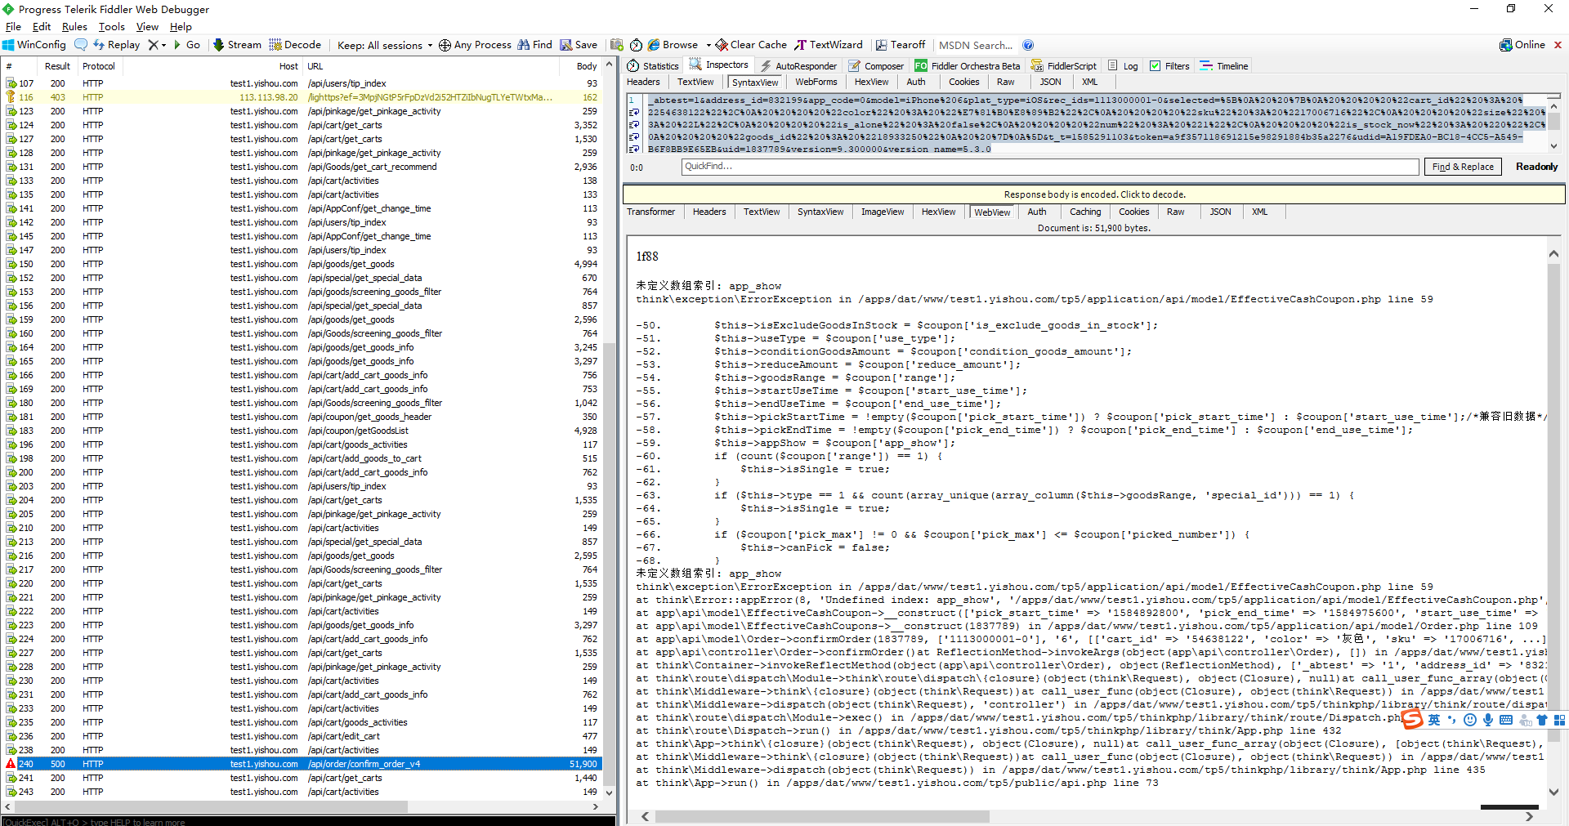The image size is (1569, 826).
Task: Click response WebView horizontal scrollbar
Action: [x=822, y=816]
